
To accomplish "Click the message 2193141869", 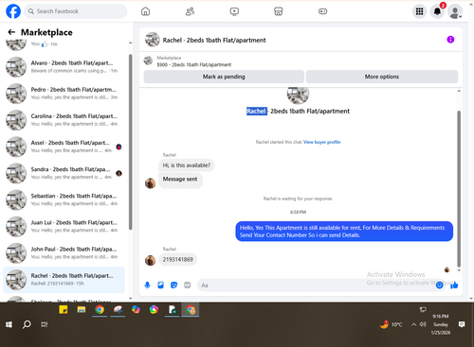I will (177, 260).
